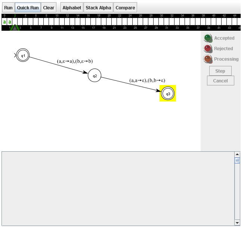This screenshot has width=241, height=227.
Task: Select highlighted q3 accepting state
Action: click(168, 94)
